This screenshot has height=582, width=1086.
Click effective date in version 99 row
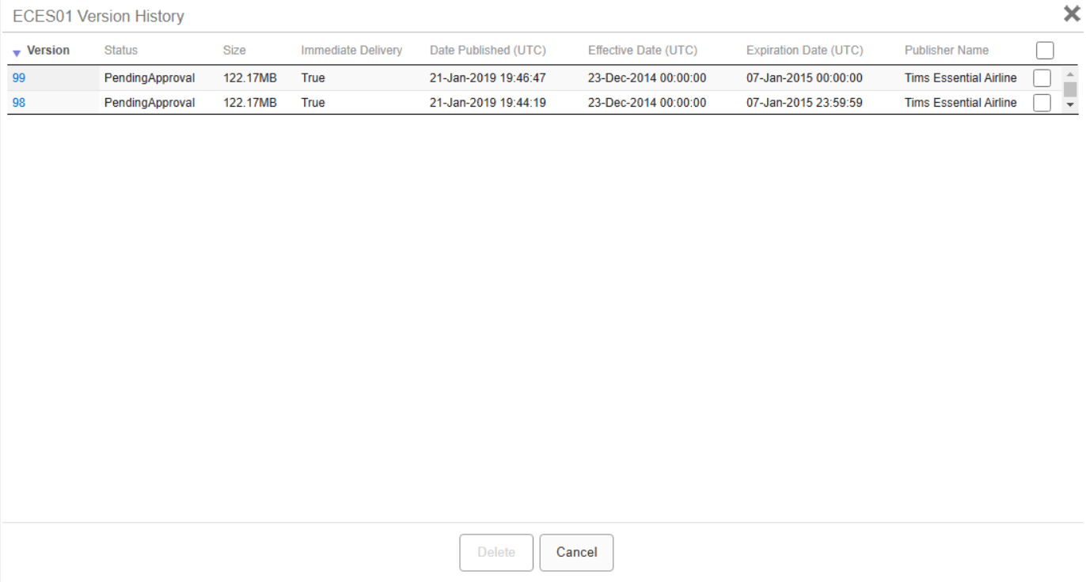click(x=647, y=77)
